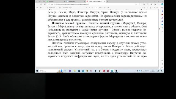Switch to the Yandex Disk browser tab
176x99 pixels.
click(76, 1)
